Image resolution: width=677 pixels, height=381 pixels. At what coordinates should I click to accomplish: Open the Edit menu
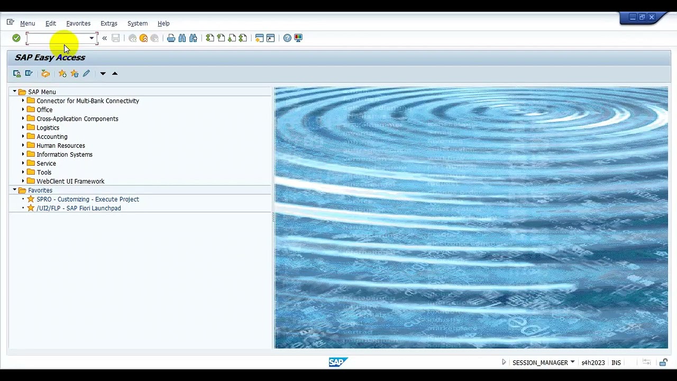click(51, 23)
